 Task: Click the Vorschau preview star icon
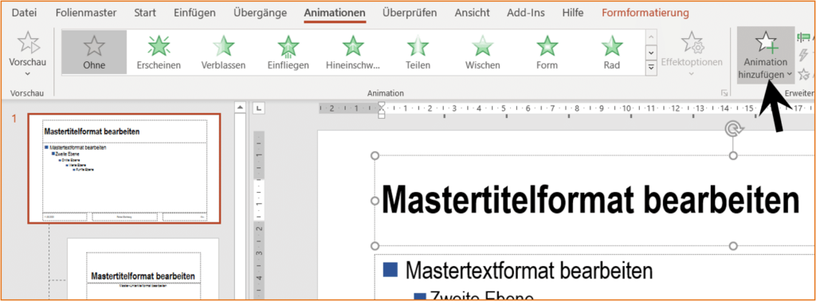click(27, 42)
